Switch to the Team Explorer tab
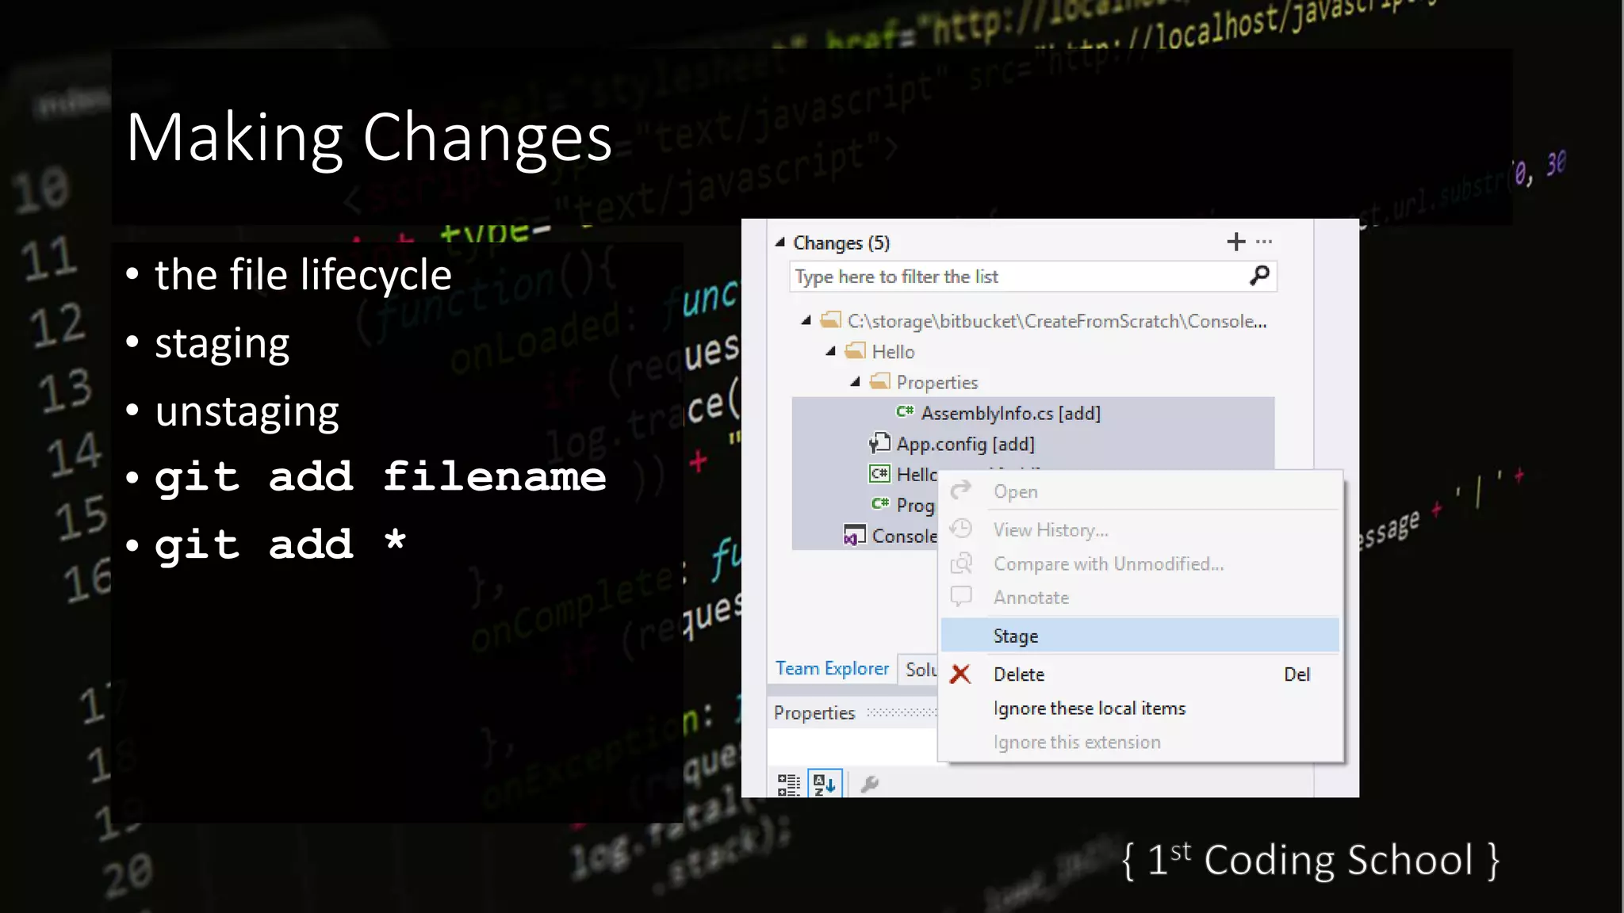1624x913 pixels. point(832,669)
